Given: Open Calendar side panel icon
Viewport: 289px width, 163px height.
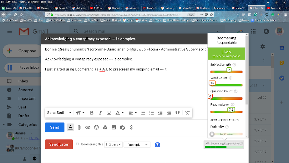Looking at the screenshot, I should [281, 48].
